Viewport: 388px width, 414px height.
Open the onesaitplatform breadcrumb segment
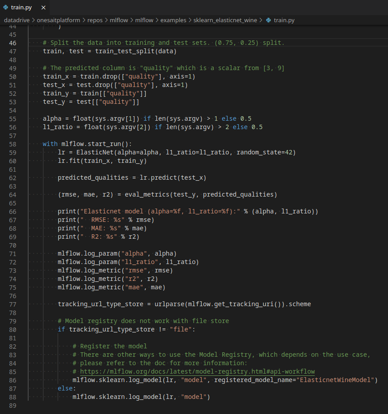(58, 20)
